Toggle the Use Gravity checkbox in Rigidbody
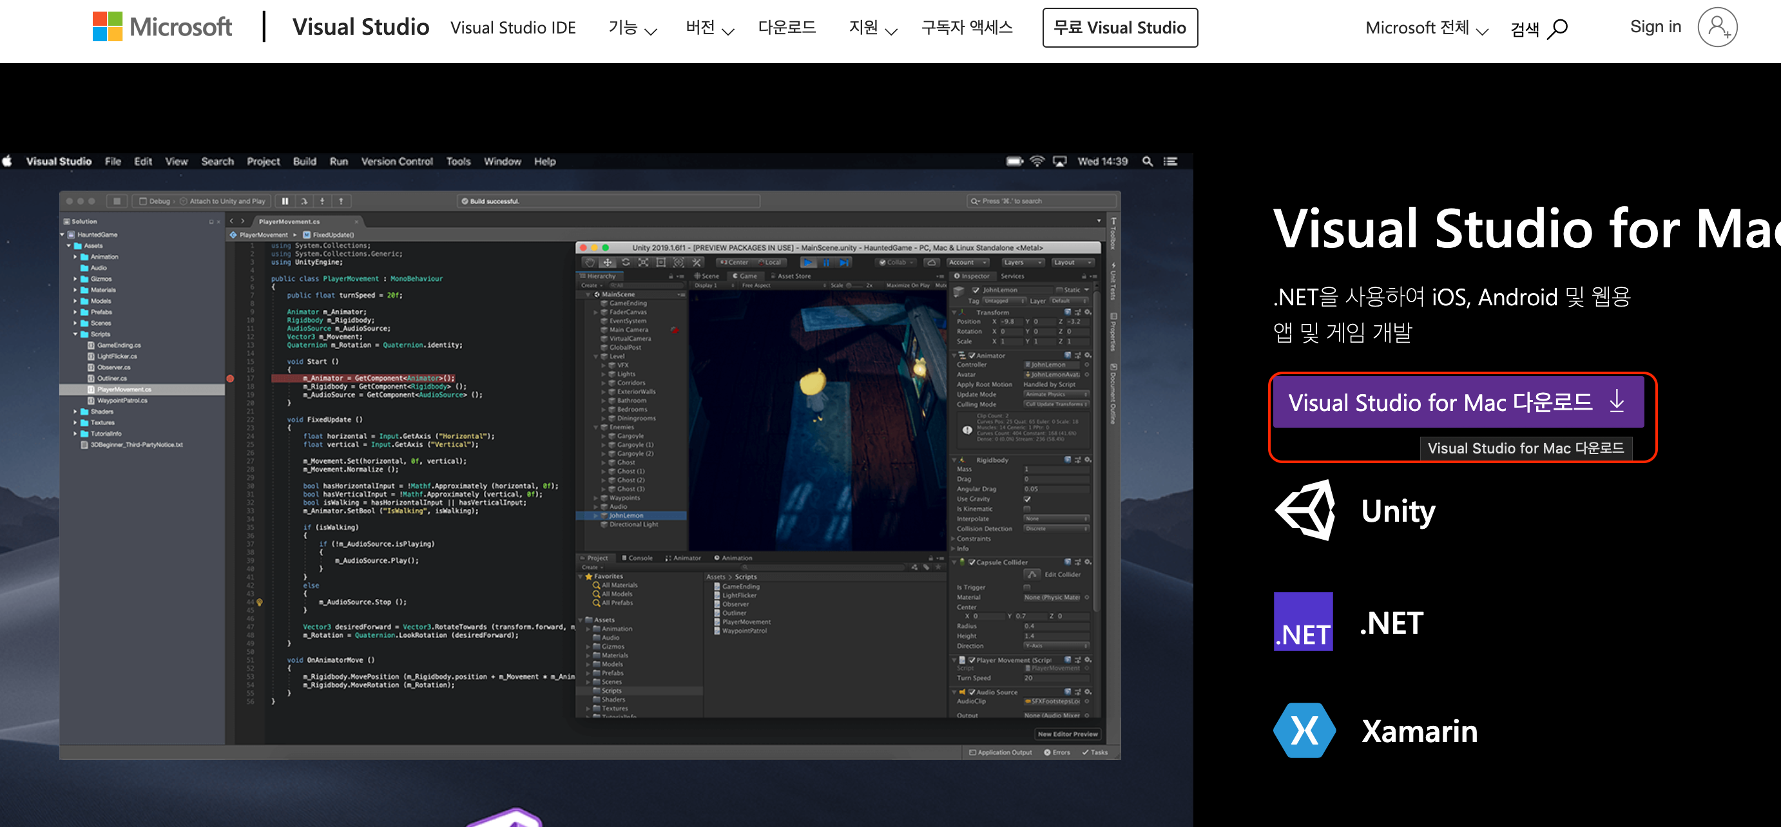This screenshot has width=1781, height=827. [x=1026, y=499]
